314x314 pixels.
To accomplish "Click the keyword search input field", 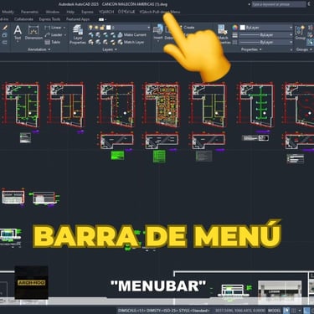I will click(x=279, y=4).
